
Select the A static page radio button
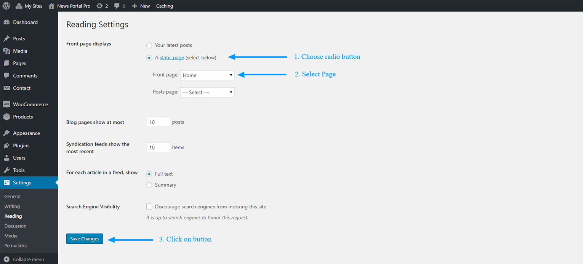[149, 58]
